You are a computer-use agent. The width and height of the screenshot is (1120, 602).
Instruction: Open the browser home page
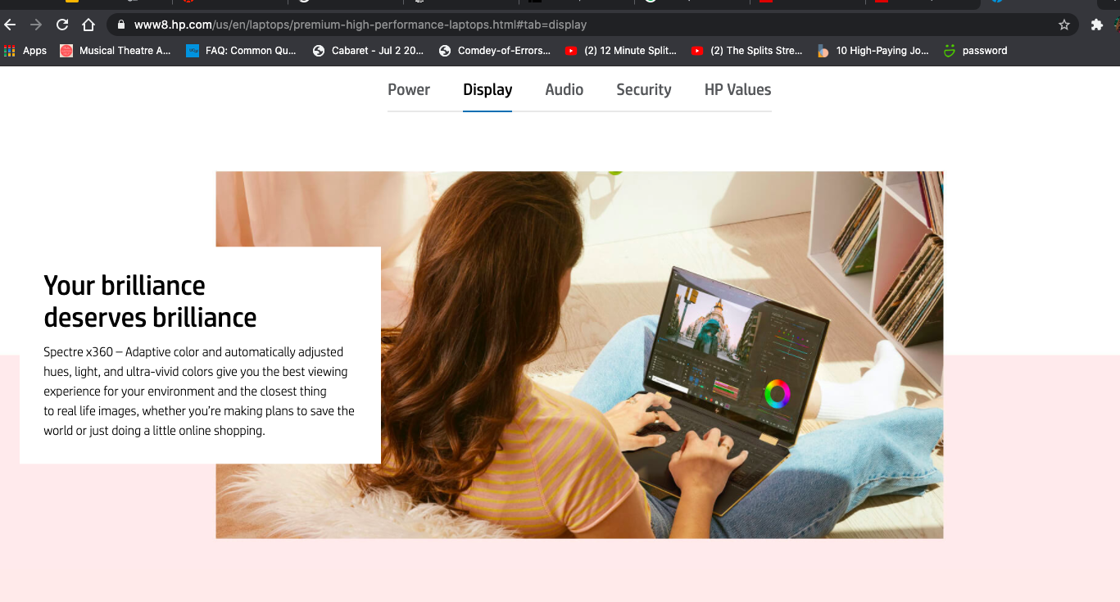point(88,25)
